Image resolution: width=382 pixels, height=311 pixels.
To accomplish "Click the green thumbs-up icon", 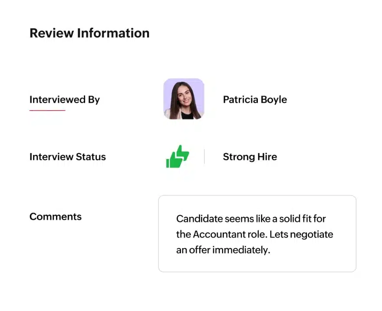I will point(178,157).
